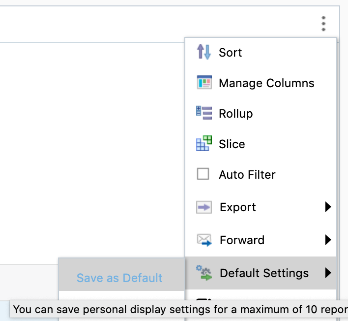This screenshot has width=348, height=321.
Task: Click the Manage Columns icon
Action: click(x=203, y=83)
